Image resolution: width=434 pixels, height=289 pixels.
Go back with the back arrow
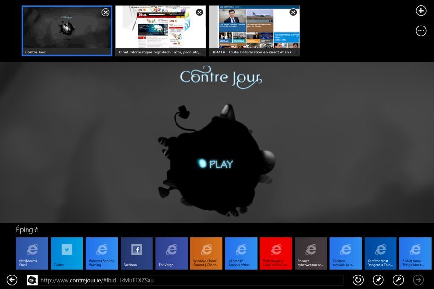(12, 280)
